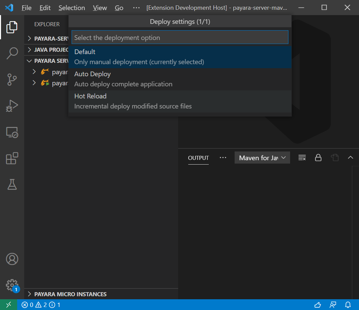The width and height of the screenshot is (359, 310).
Task: Click the remote window indicator
Action: point(9,305)
